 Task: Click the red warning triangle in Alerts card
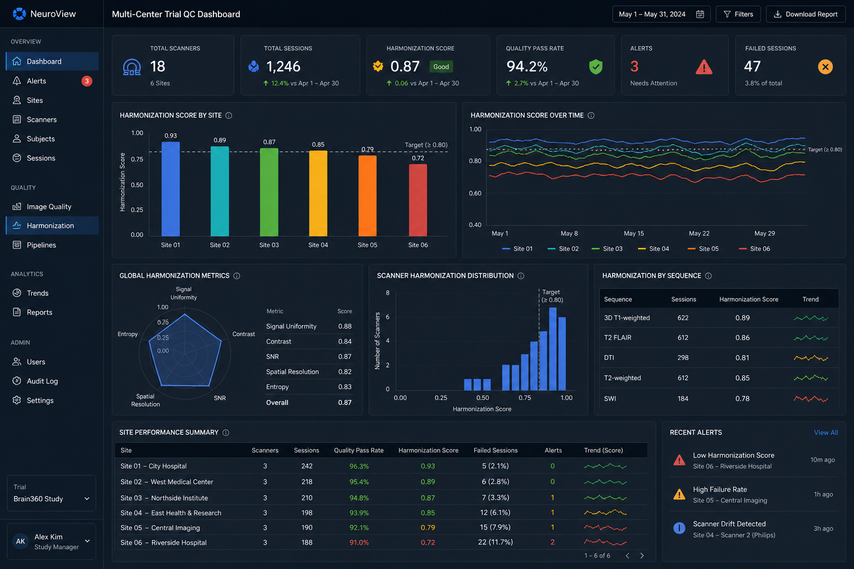coord(704,67)
